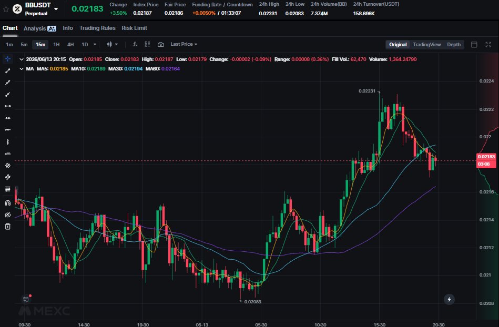Viewport: 499px width, 327px height.
Task: Switch chart to Original mode
Action: click(398, 45)
